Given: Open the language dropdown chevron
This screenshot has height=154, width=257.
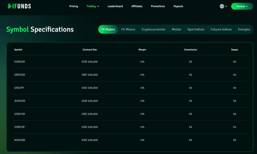Looking at the screenshot, I should (226, 6).
